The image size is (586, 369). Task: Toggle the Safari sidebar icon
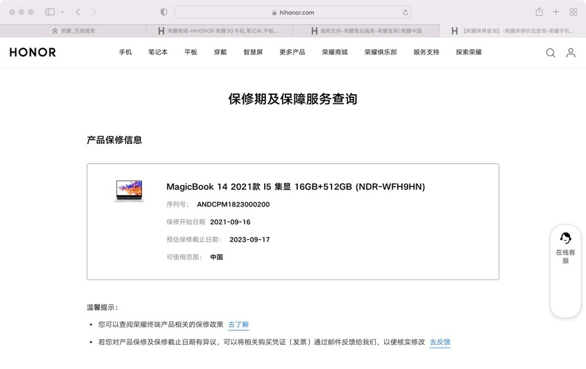click(50, 12)
